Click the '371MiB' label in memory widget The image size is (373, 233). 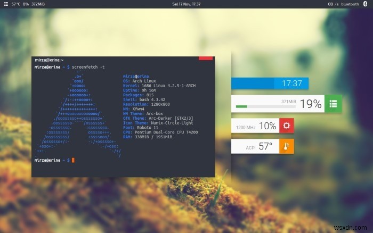289,102
